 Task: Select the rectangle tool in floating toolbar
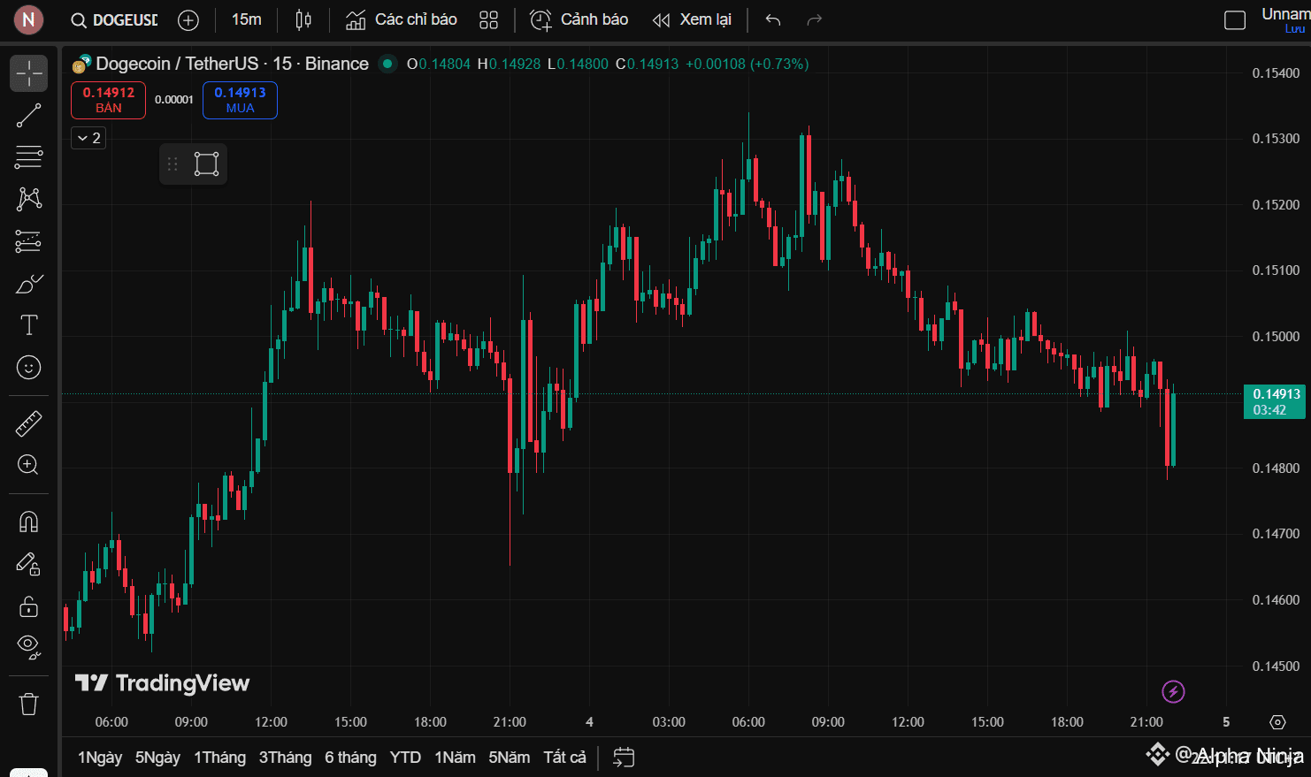206,164
